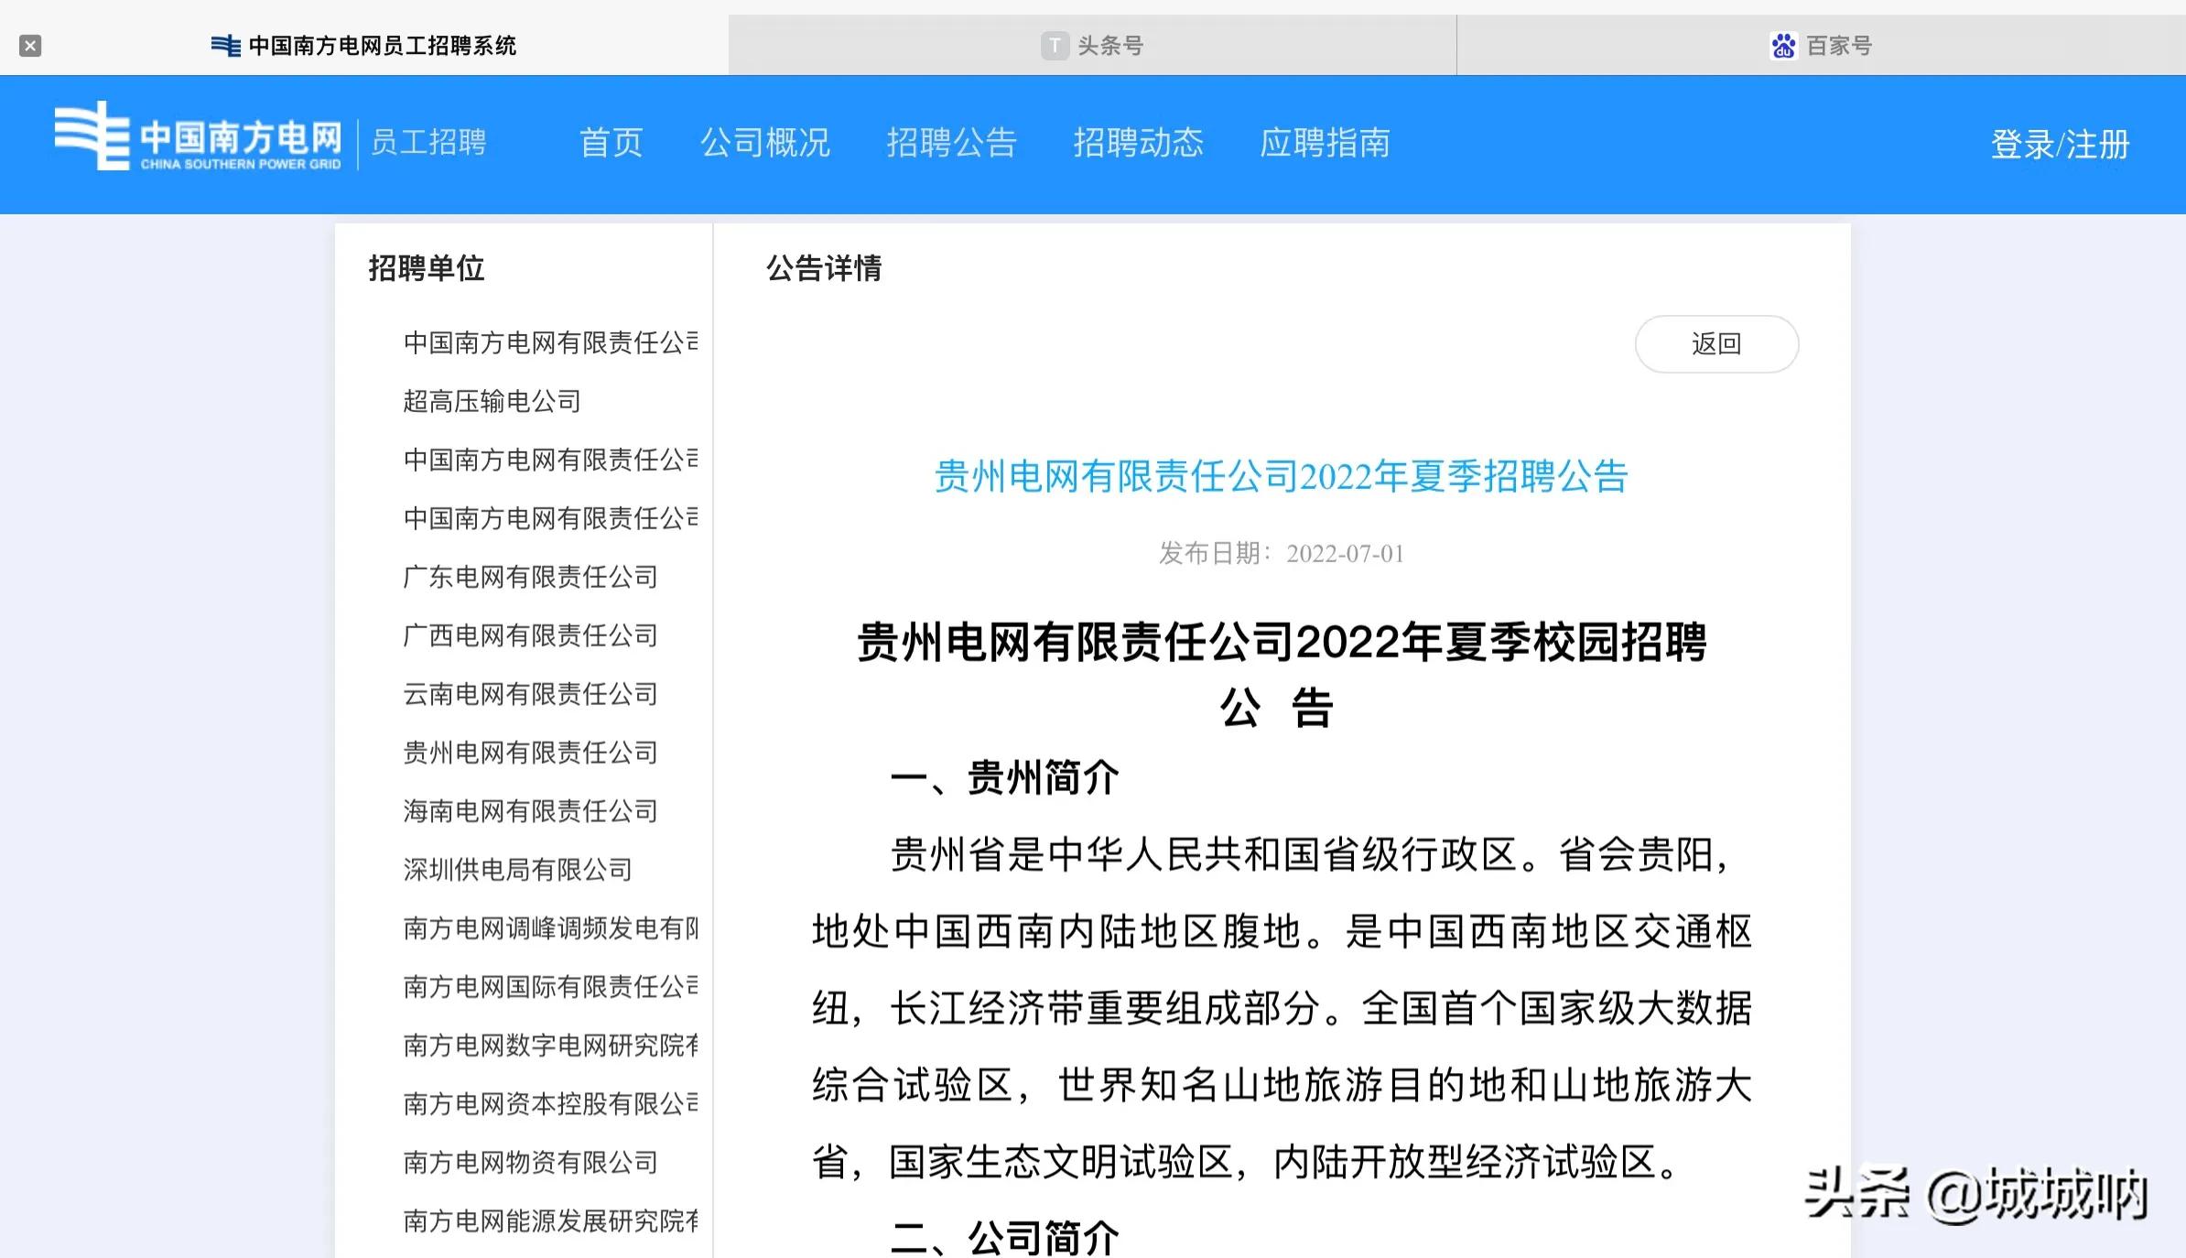Open the 应聘指南 menu item
2186x1258 pixels.
click(1326, 143)
